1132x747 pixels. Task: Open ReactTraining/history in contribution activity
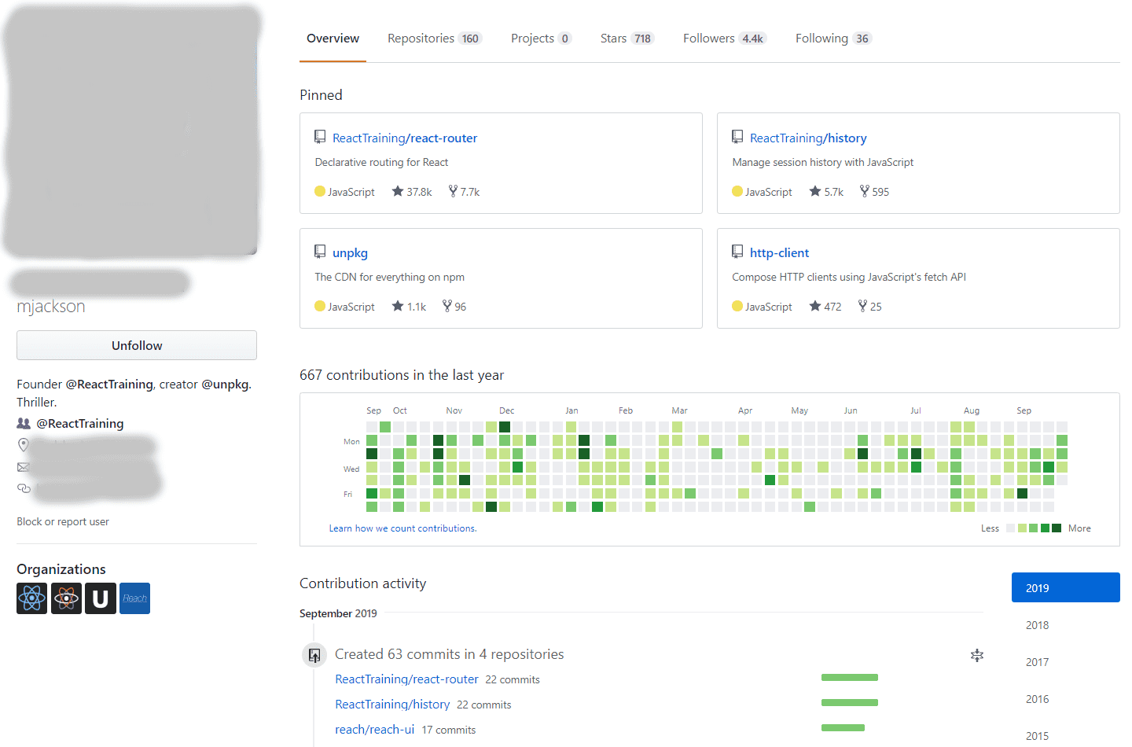pyautogui.click(x=392, y=704)
